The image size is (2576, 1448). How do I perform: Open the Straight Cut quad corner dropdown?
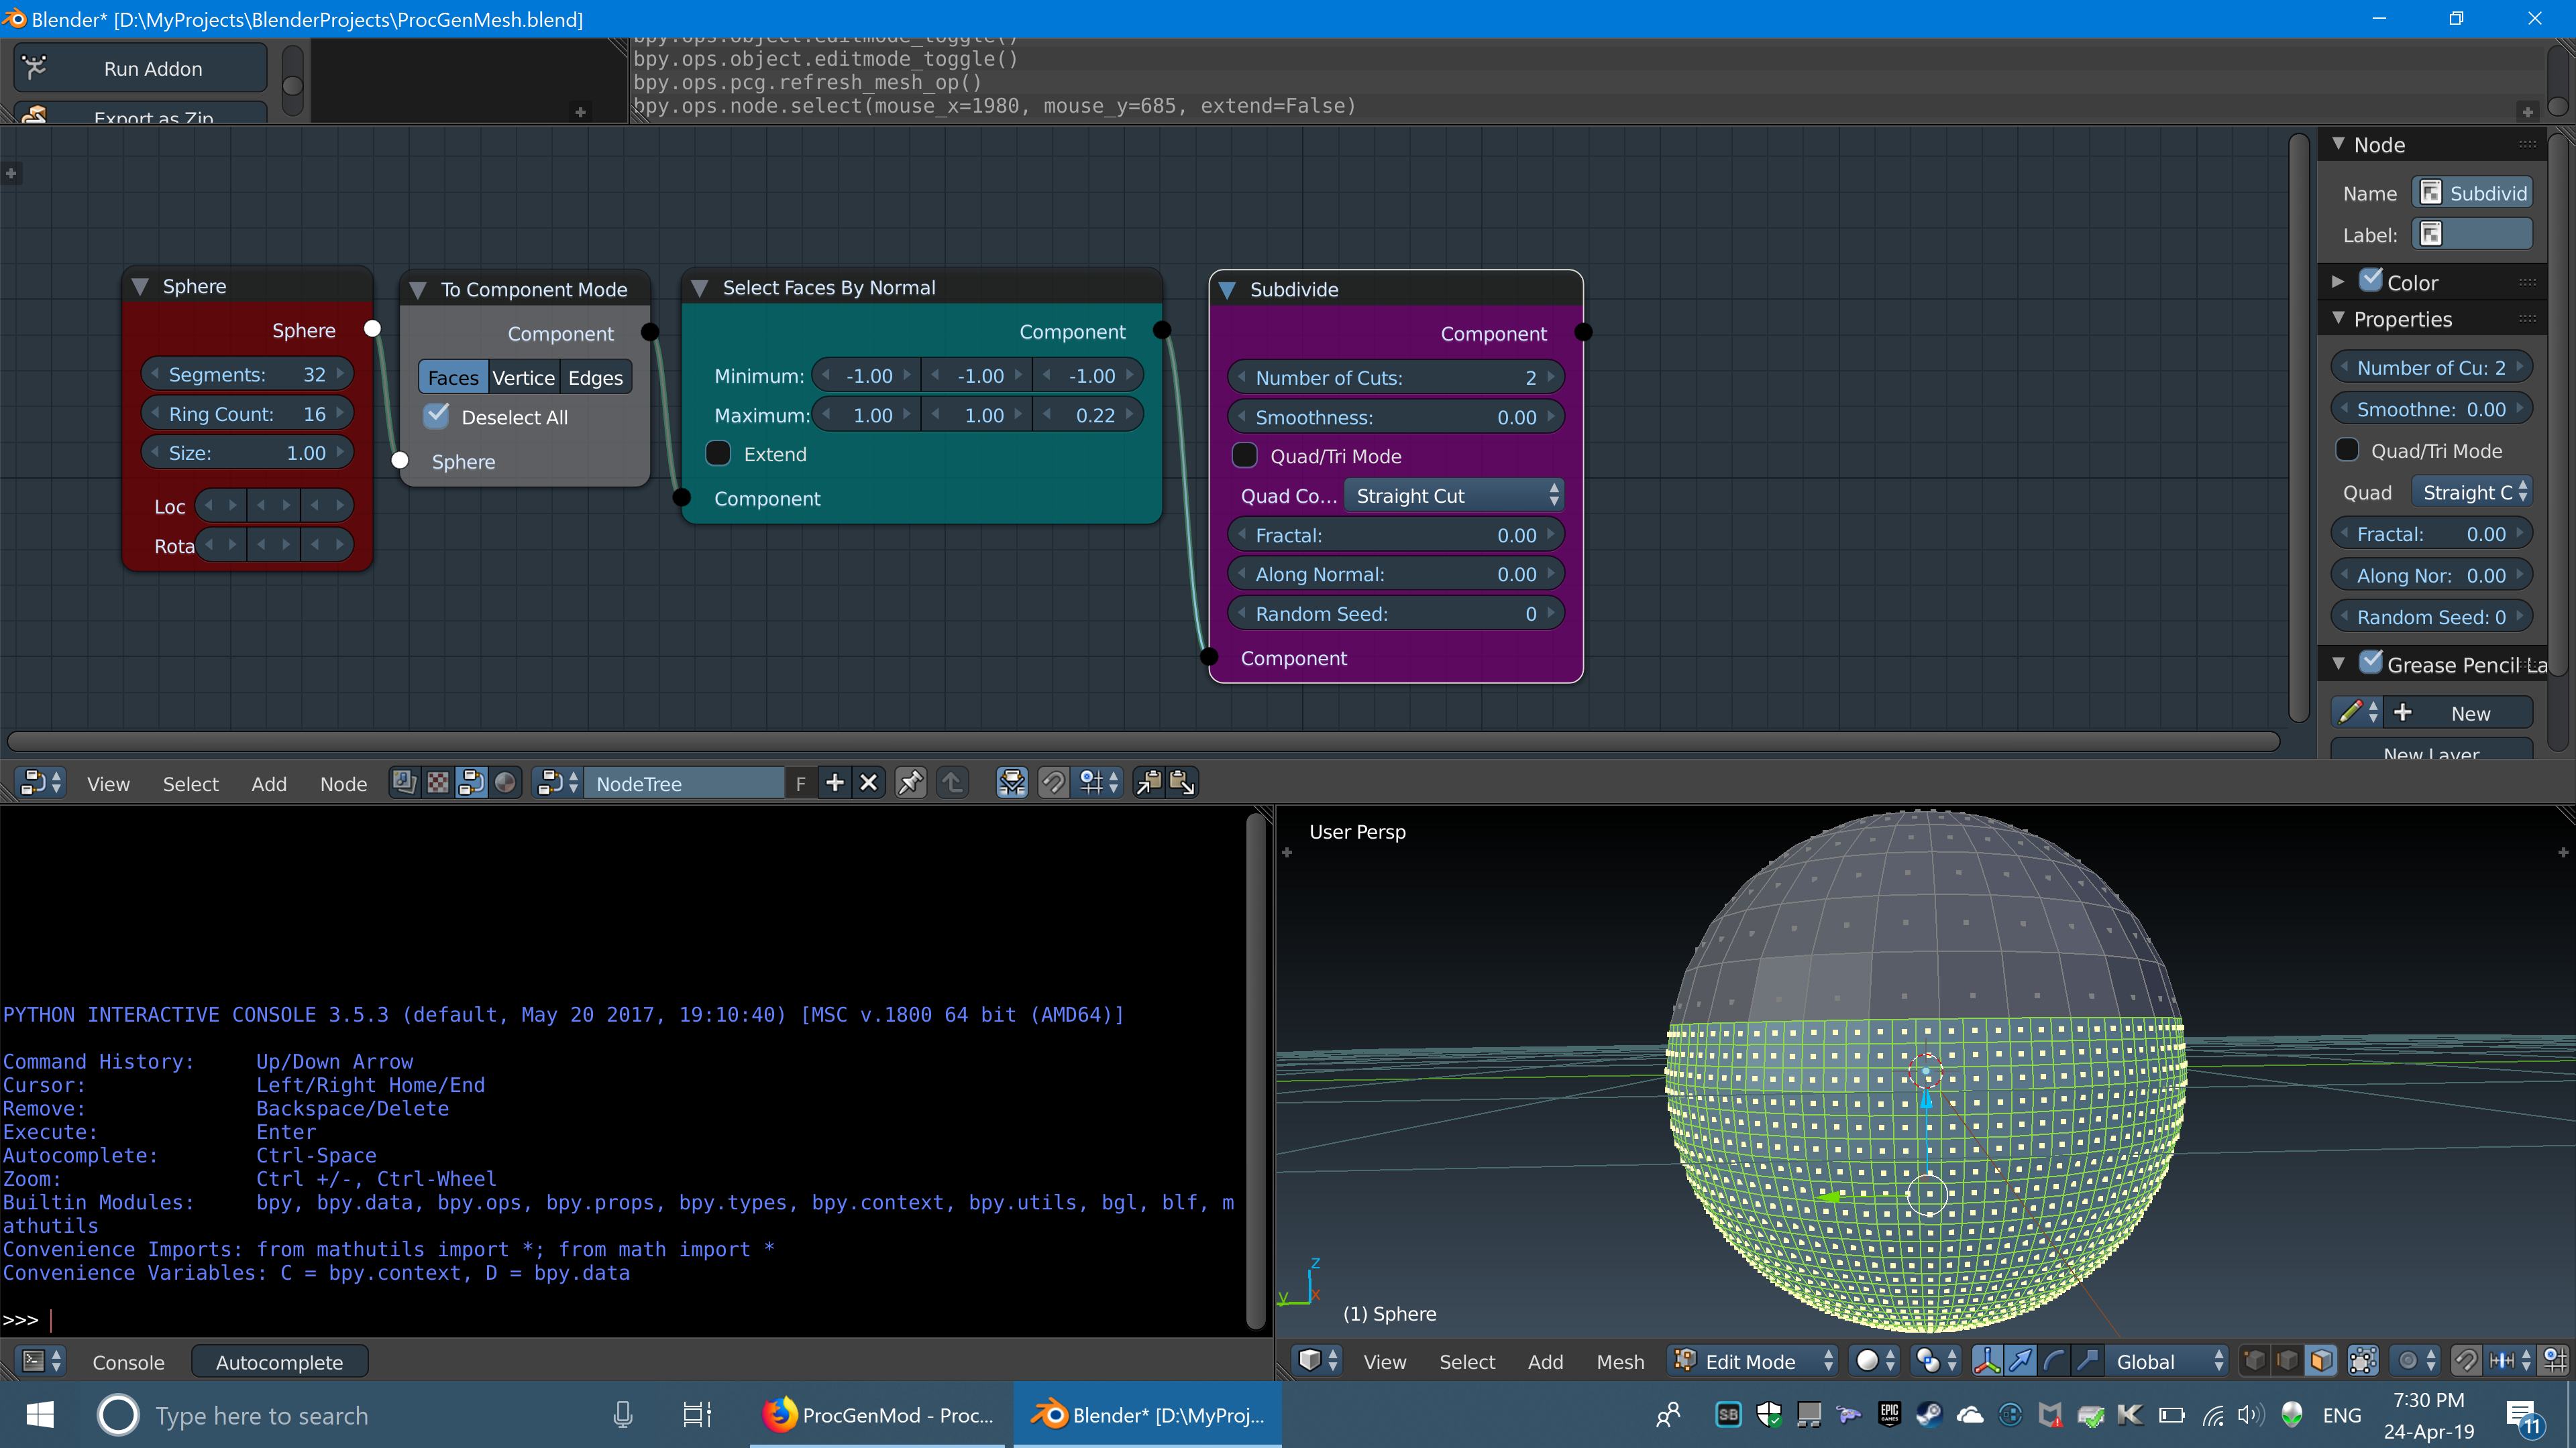[1453, 495]
